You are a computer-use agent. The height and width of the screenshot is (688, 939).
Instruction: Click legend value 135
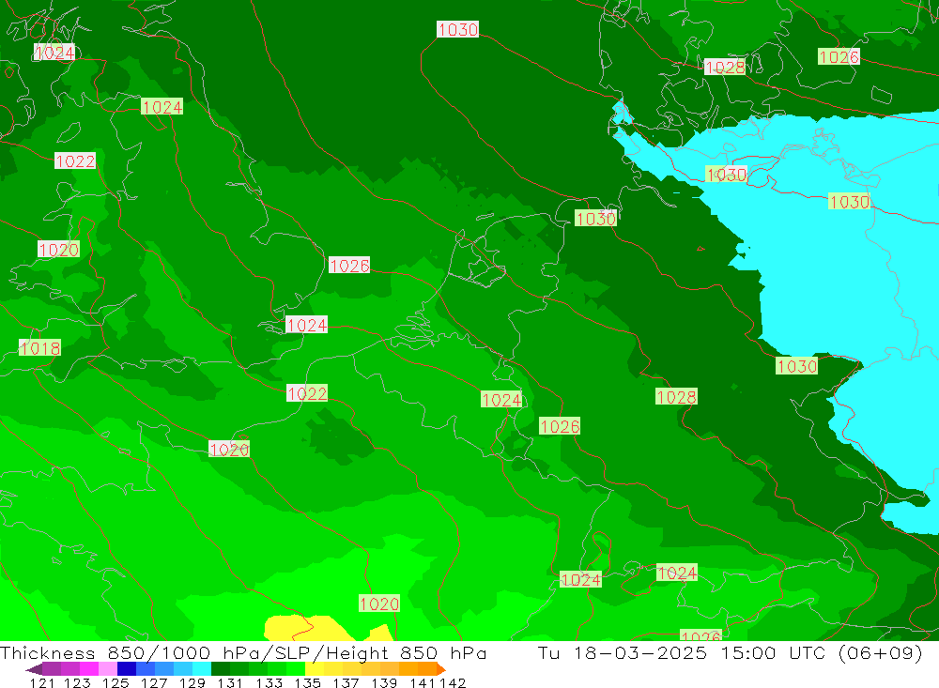point(307,682)
